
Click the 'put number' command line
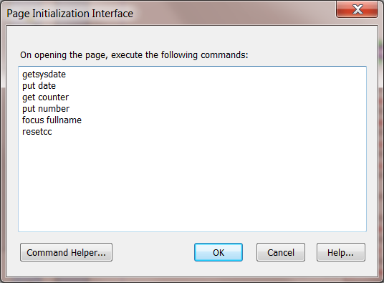coord(46,109)
